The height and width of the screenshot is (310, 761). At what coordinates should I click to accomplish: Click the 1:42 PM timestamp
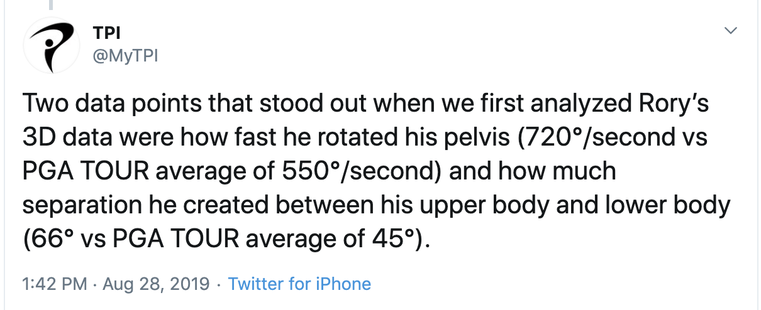[x=54, y=284]
